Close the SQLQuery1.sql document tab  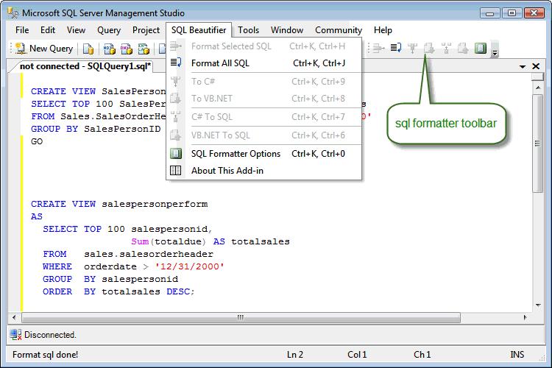[x=536, y=66]
